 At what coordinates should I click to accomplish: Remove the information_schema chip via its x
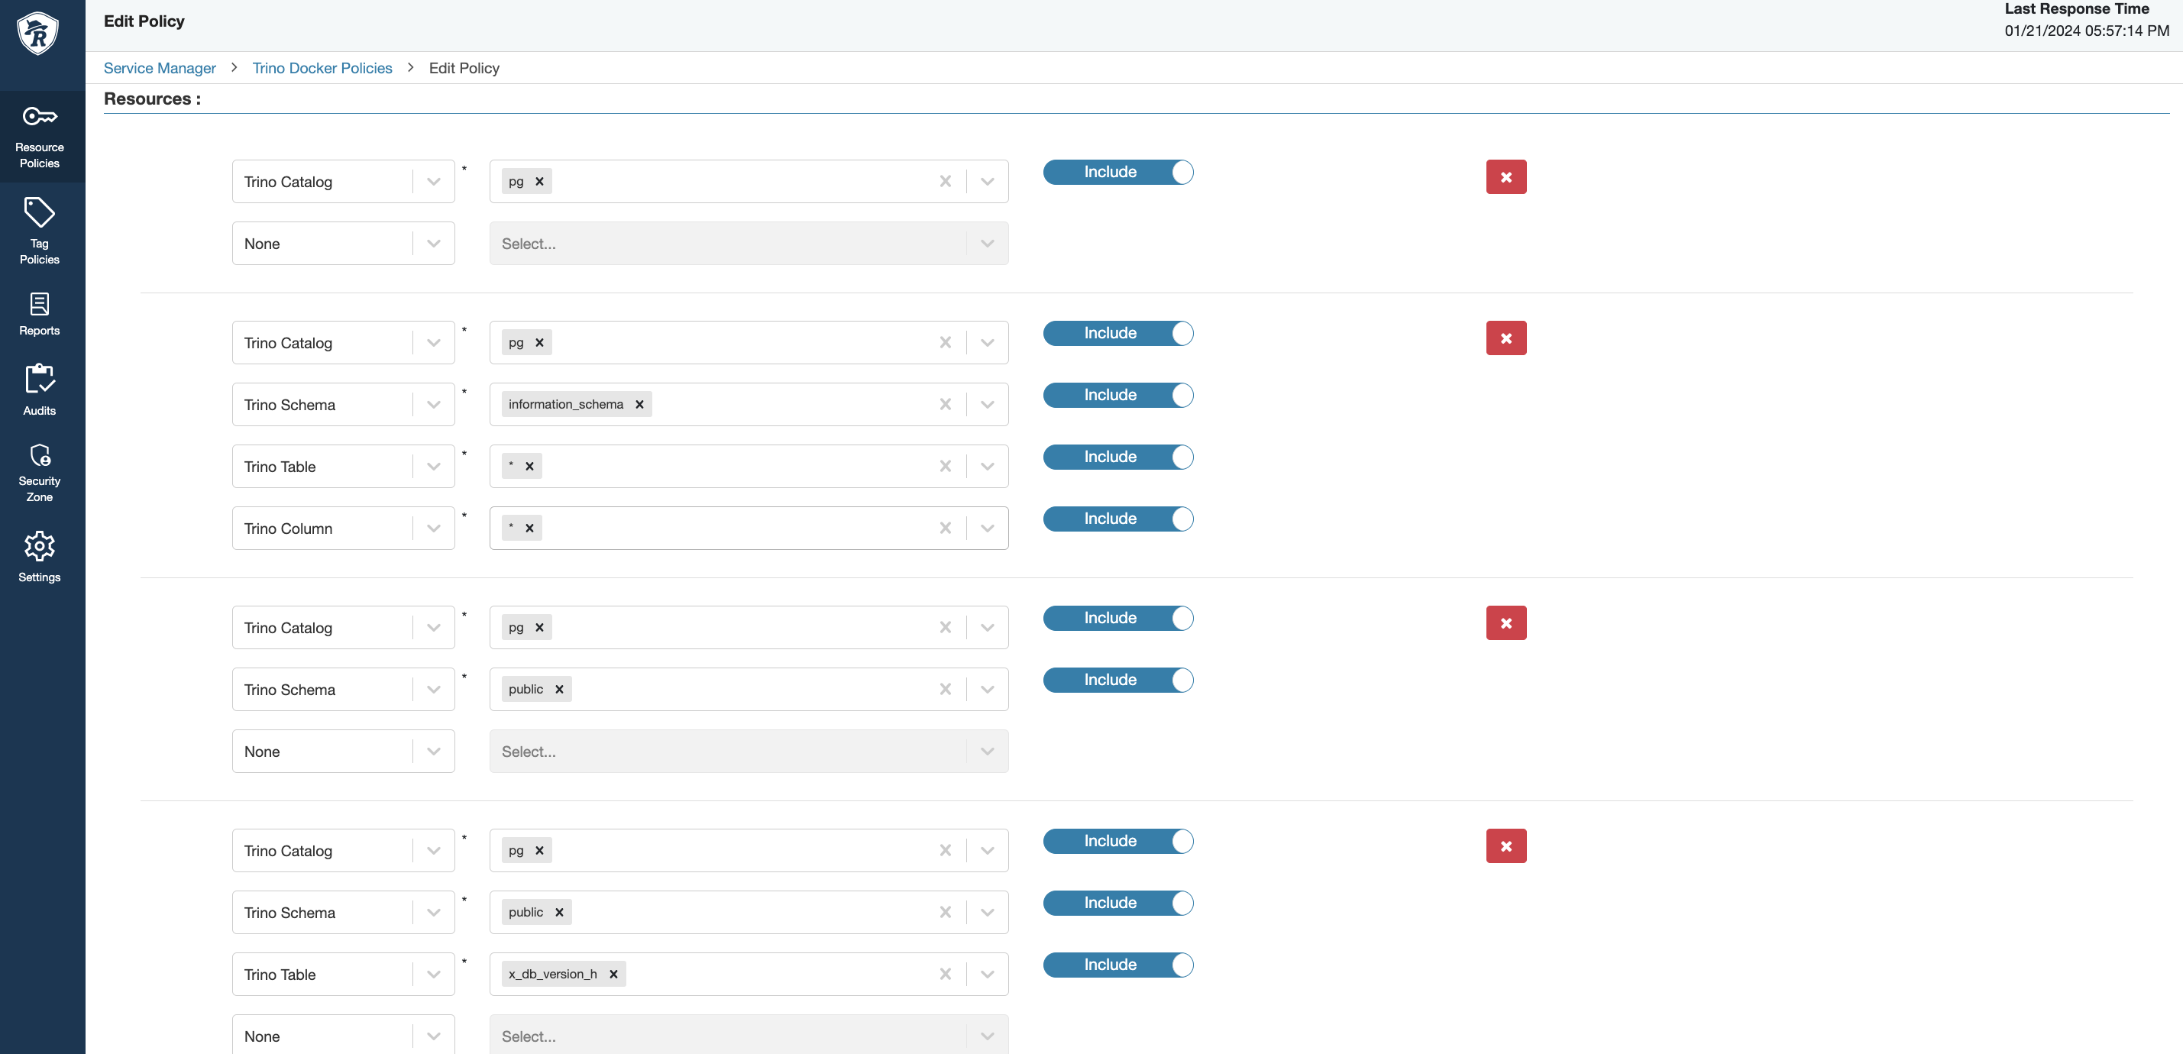click(x=640, y=405)
